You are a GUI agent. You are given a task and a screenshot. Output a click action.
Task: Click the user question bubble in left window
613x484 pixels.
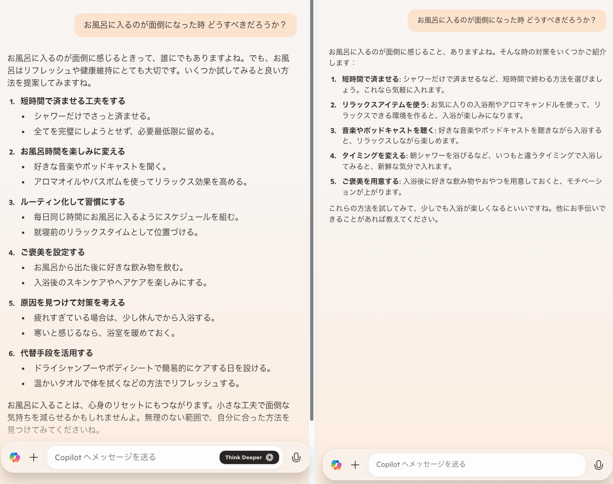(185, 25)
